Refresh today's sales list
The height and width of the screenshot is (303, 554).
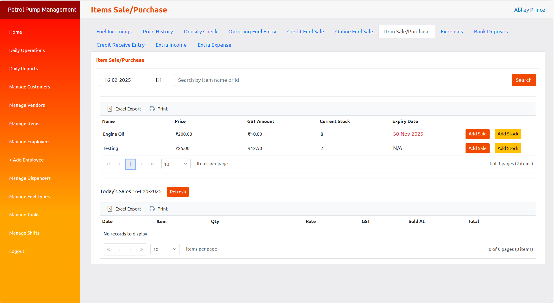point(178,192)
